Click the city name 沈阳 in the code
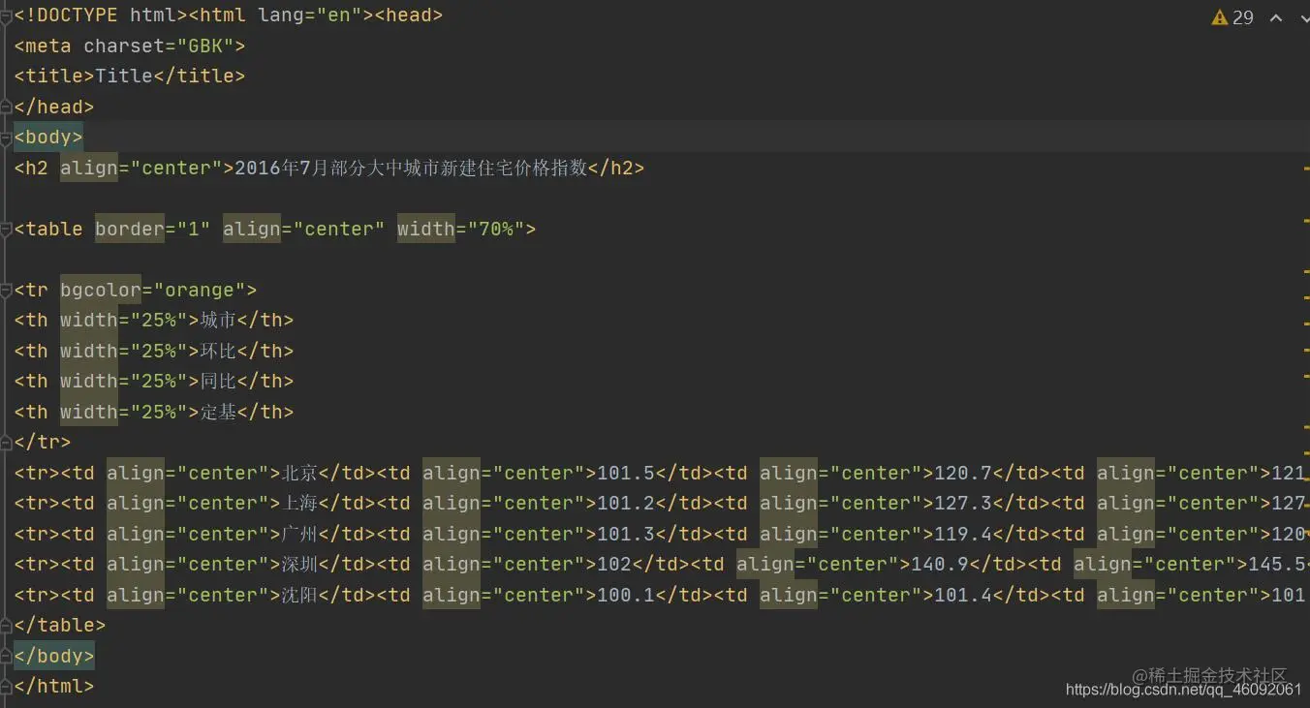Image resolution: width=1310 pixels, height=708 pixels. click(299, 595)
